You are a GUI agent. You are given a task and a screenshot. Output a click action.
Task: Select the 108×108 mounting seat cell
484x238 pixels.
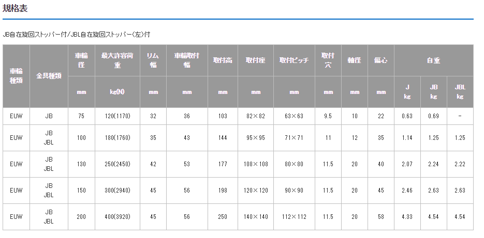256,164
